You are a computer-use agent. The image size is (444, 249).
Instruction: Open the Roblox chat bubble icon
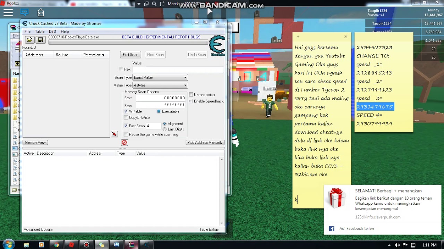24,12
